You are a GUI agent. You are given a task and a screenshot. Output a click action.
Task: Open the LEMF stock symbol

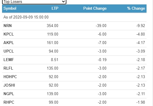9,60
